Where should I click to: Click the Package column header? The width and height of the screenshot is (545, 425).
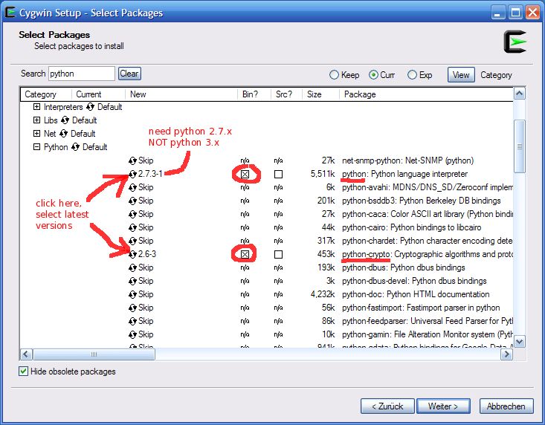click(x=426, y=94)
